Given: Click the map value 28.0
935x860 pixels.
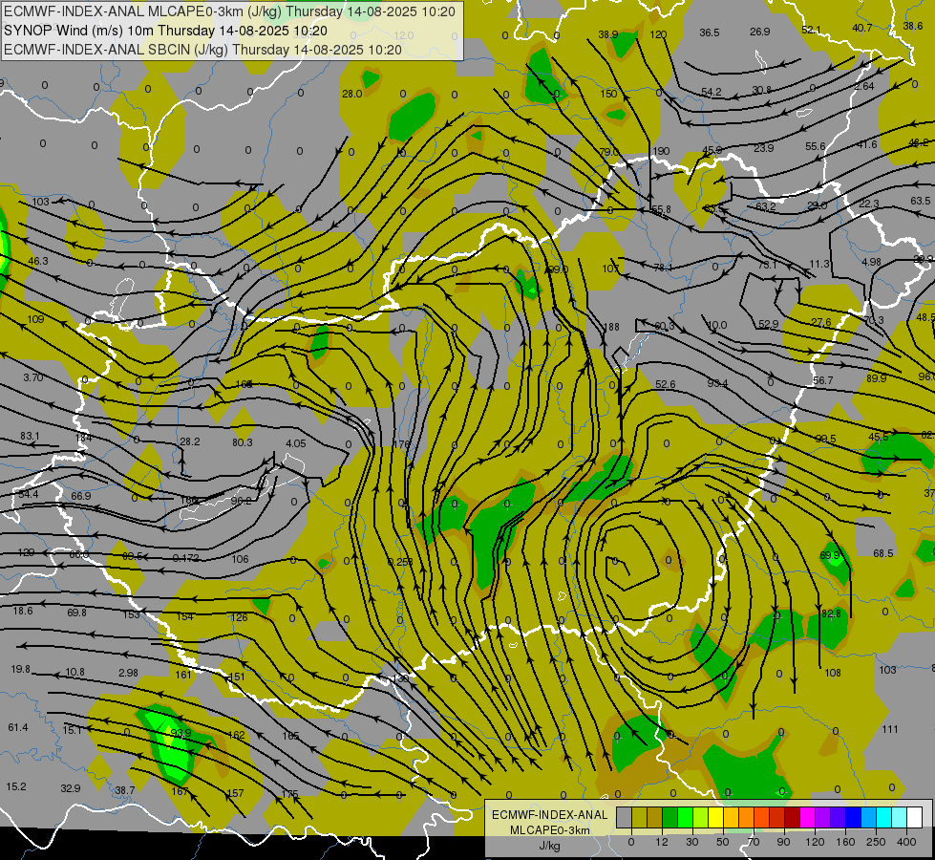Looking at the screenshot, I should click(351, 94).
